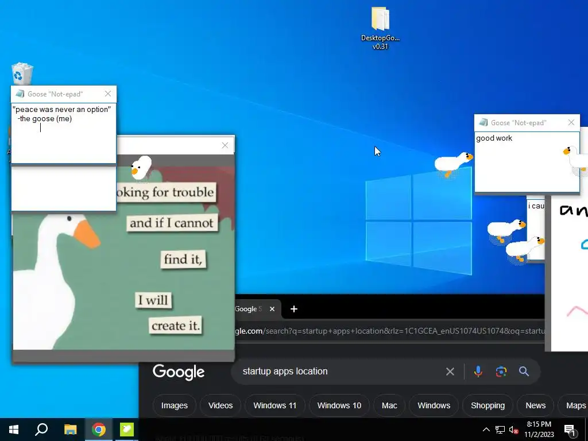Close the Google Search Chrome tab
588x441 pixels.
272,309
